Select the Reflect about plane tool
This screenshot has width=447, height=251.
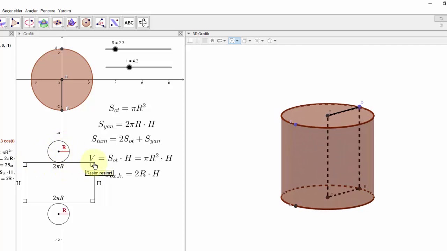pos(115,23)
